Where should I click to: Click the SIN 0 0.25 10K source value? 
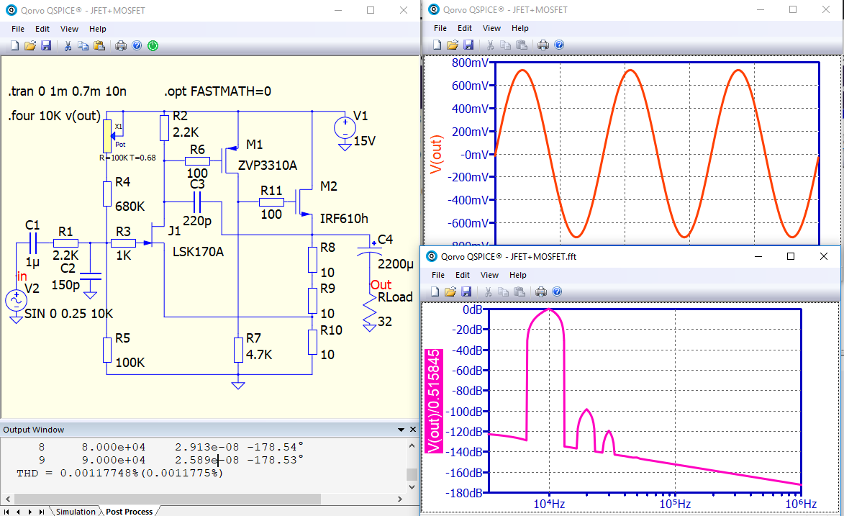[x=69, y=314]
